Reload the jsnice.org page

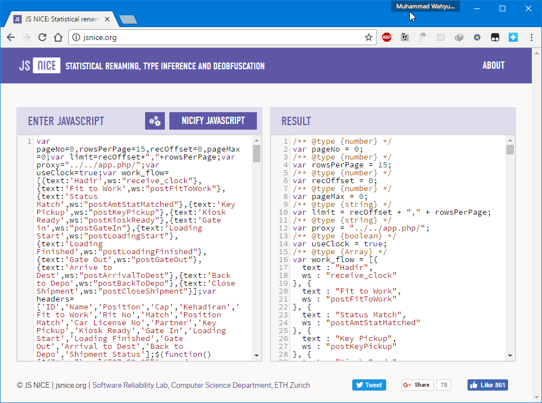coord(42,37)
